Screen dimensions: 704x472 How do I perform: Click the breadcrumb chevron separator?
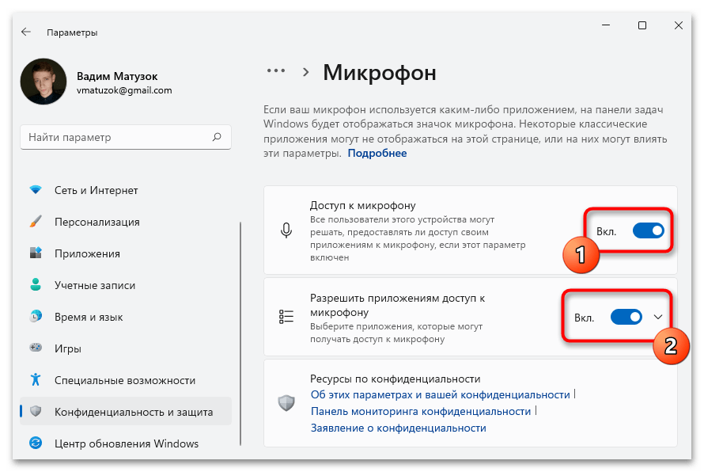306,72
